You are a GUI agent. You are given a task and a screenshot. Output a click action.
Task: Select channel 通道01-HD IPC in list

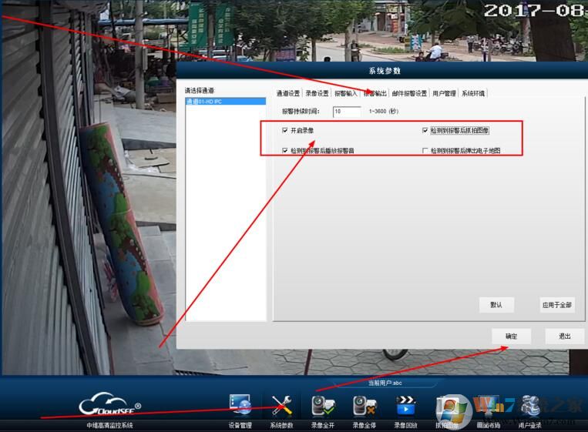pos(225,102)
